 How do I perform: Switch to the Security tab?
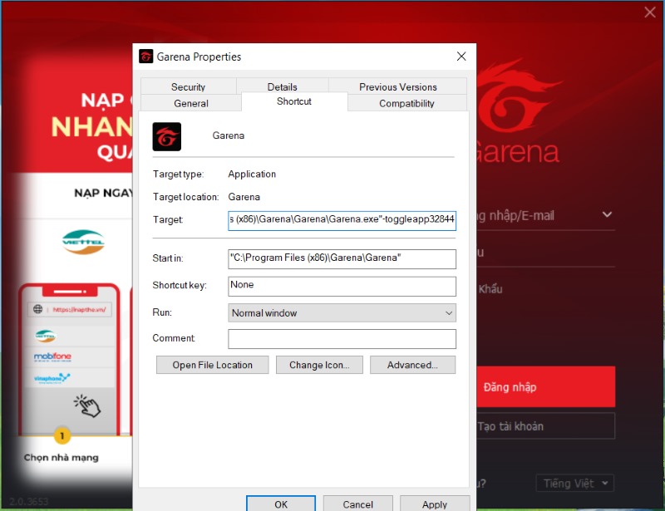189,86
